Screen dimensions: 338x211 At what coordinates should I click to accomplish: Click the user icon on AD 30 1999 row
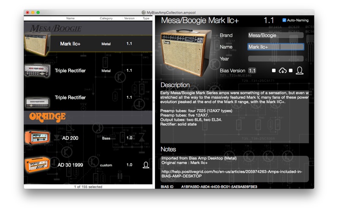146,165
